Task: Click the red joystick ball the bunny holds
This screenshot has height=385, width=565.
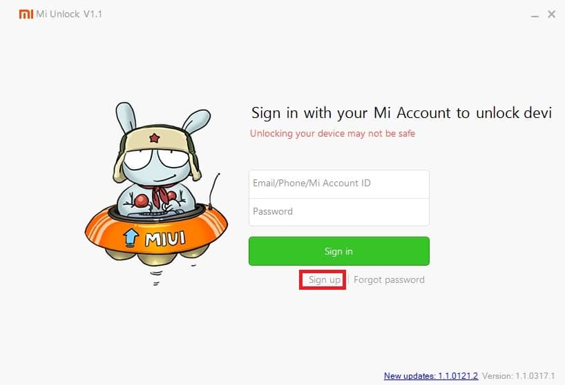Action: 141,200
